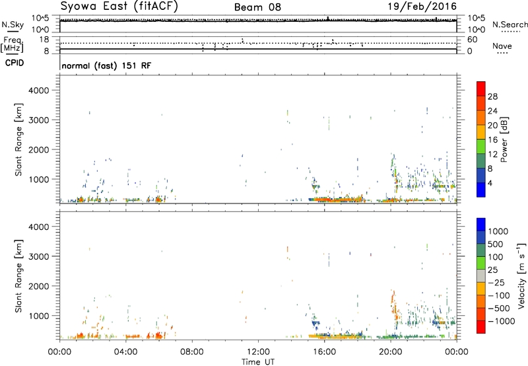Click the 'N.Search' legend label
Image resolution: width=528 pixels, height=366 pixels.
[x=510, y=24]
